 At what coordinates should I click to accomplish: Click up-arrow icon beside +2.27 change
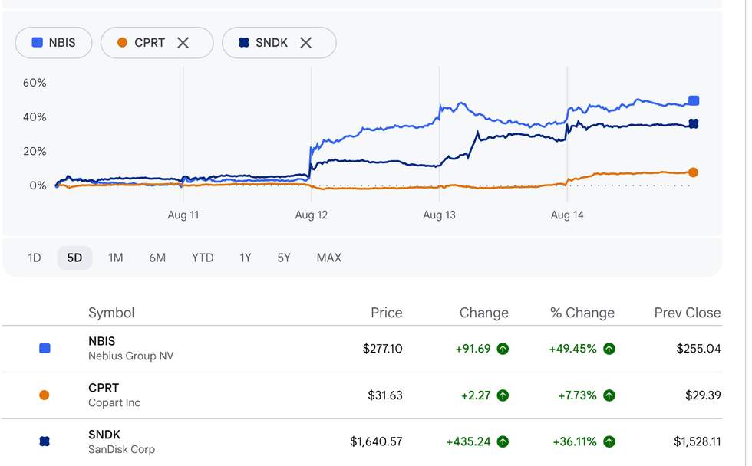point(503,395)
